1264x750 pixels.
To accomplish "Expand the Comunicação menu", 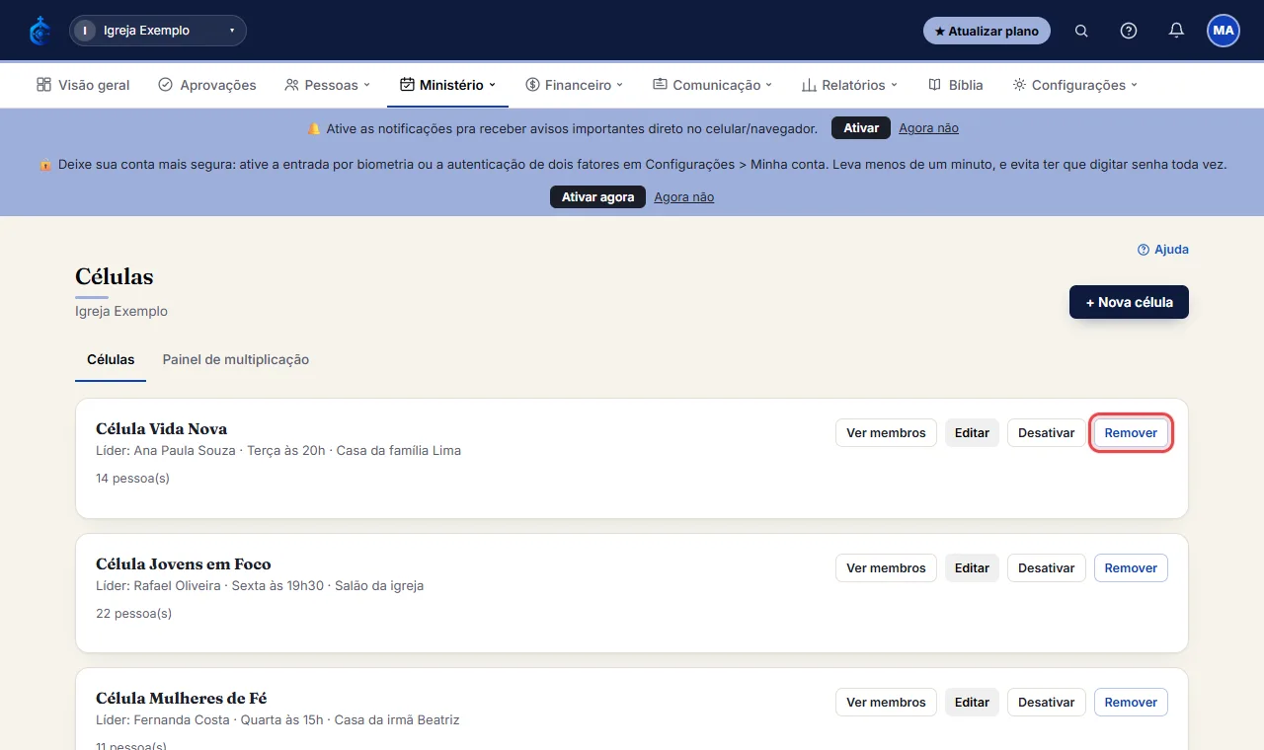I will pos(712,85).
